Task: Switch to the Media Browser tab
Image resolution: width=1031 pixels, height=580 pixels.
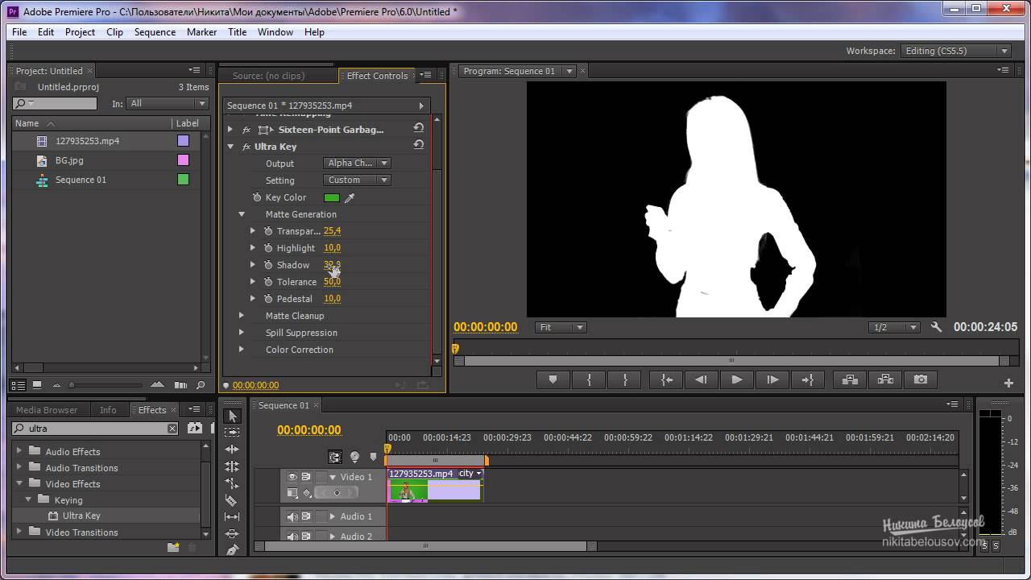Action: pyautogui.click(x=47, y=410)
